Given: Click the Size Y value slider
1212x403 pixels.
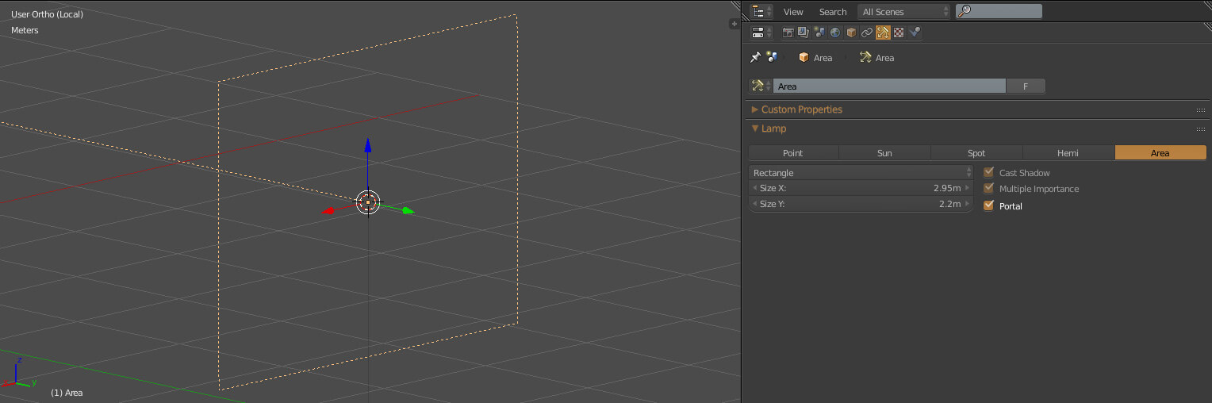Looking at the screenshot, I should point(861,204).
